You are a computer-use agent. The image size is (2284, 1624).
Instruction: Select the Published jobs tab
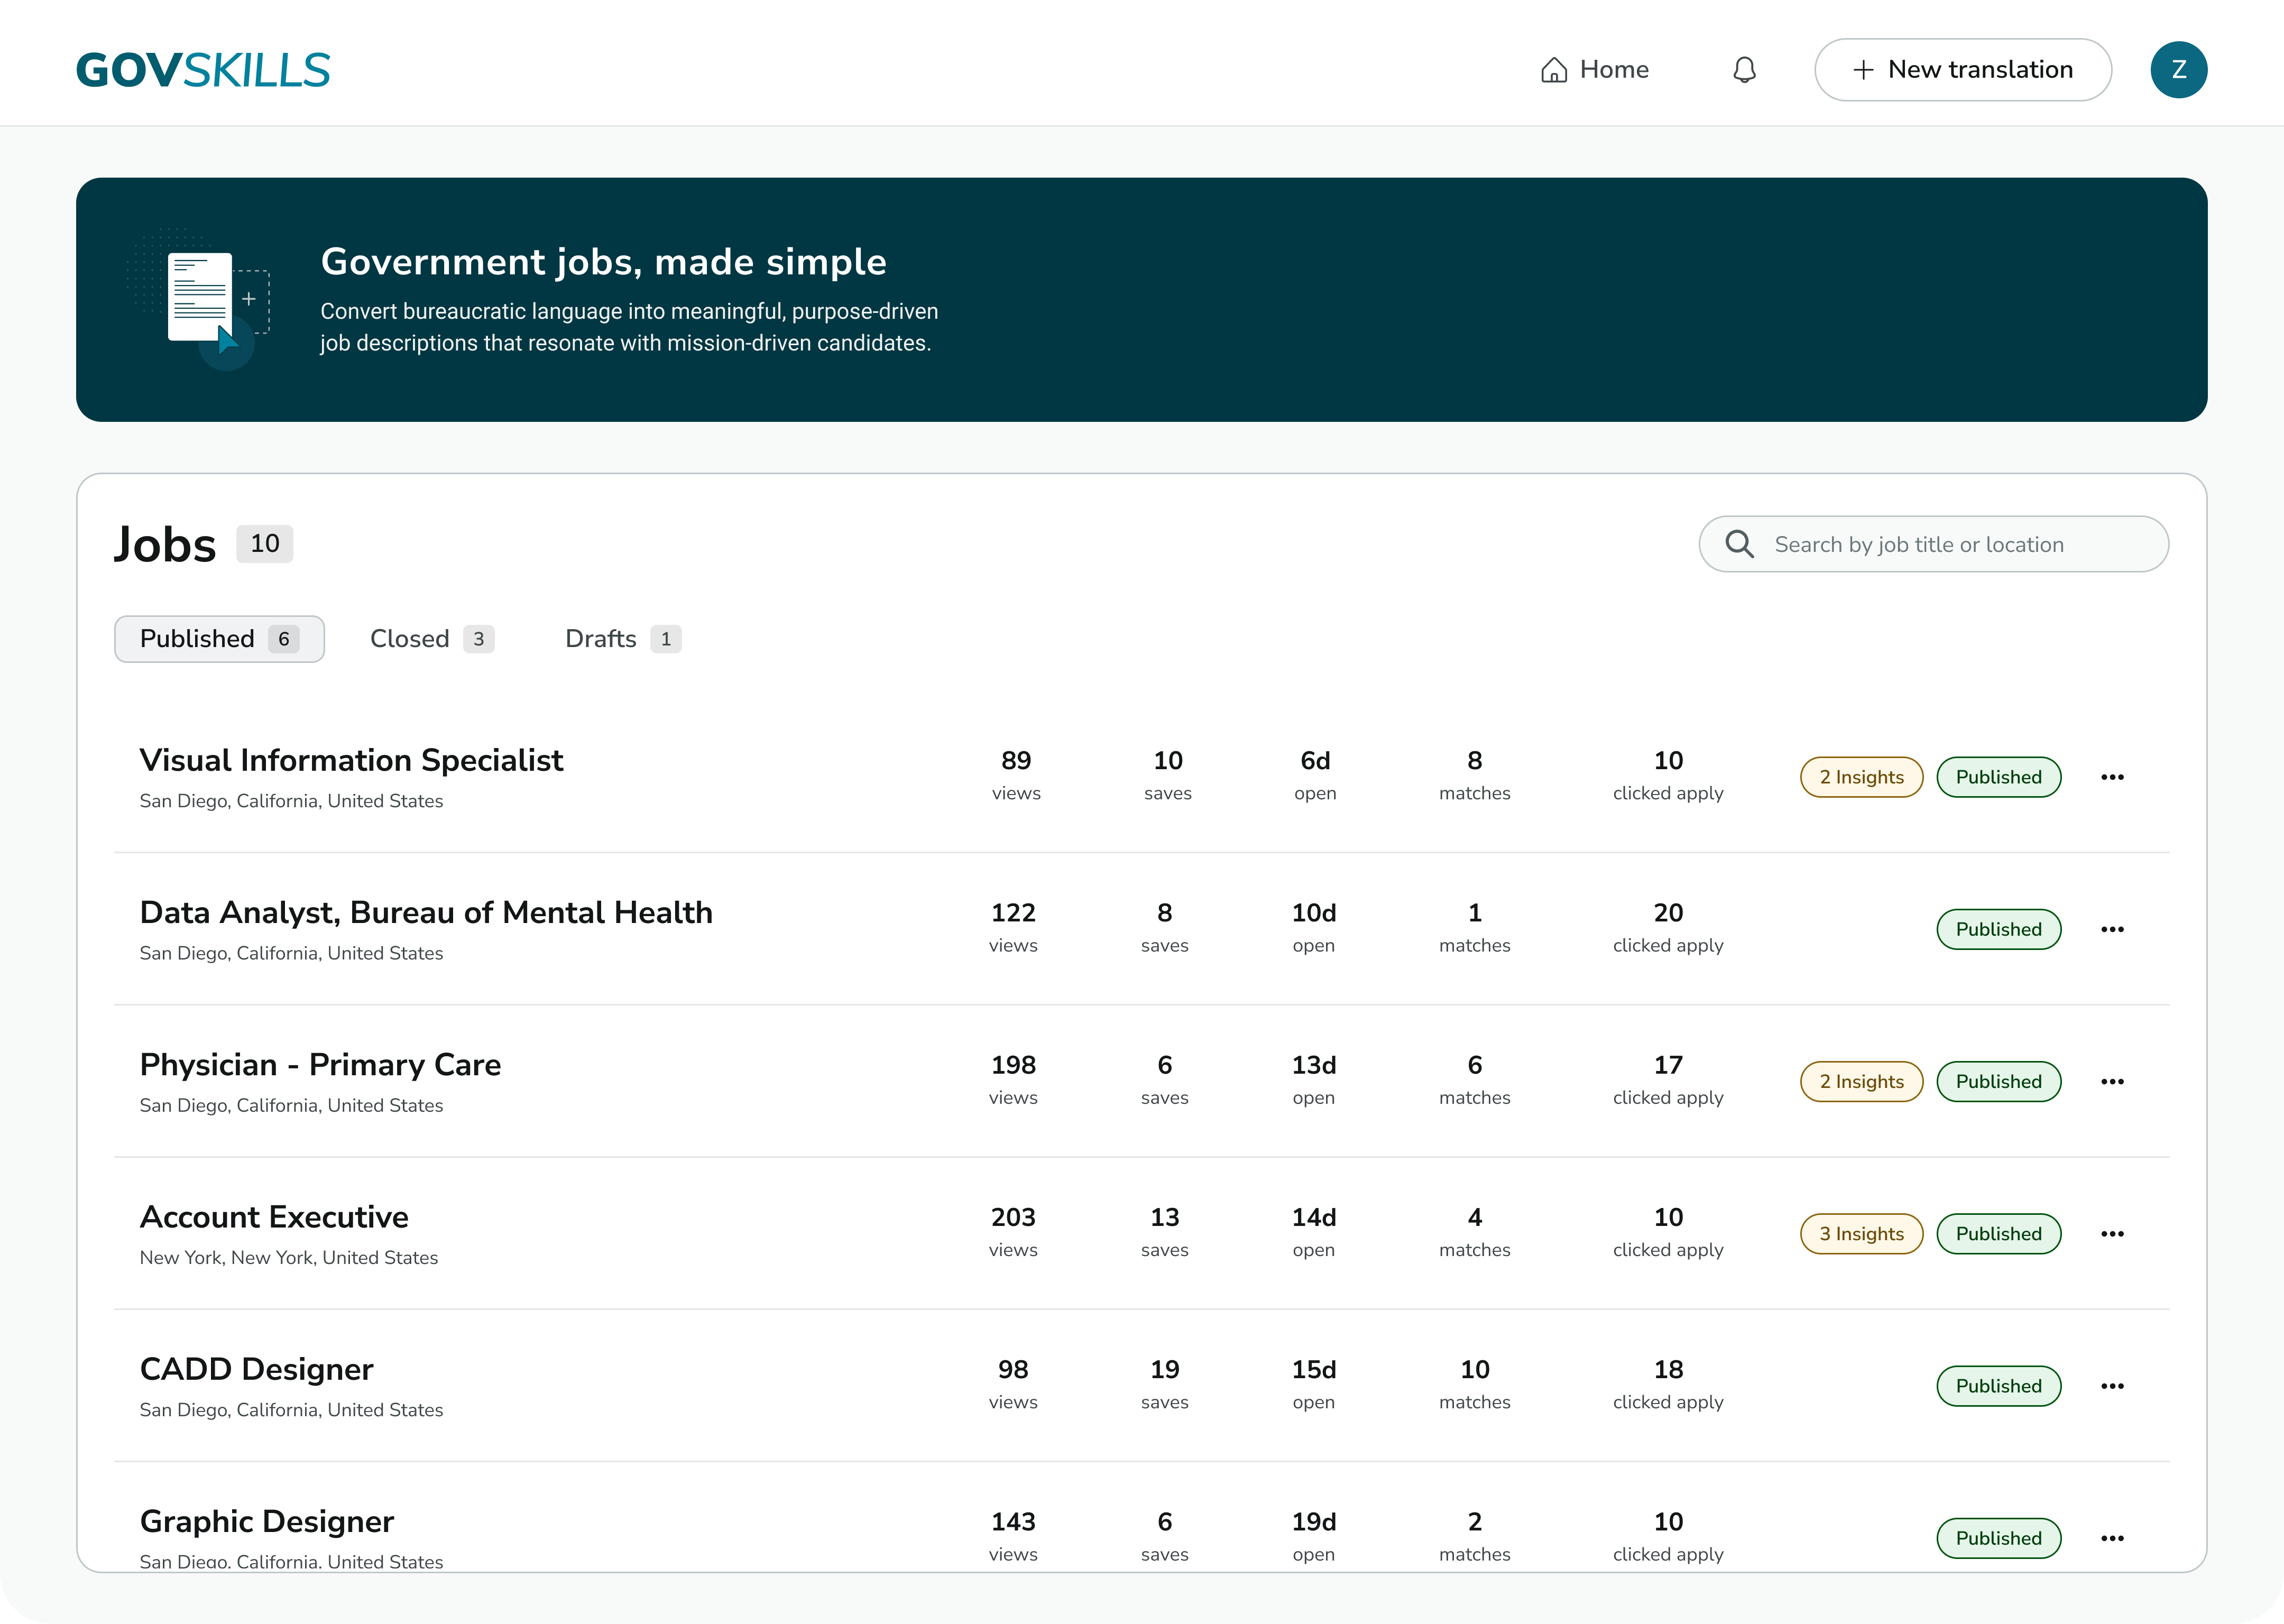pos(219,639)
